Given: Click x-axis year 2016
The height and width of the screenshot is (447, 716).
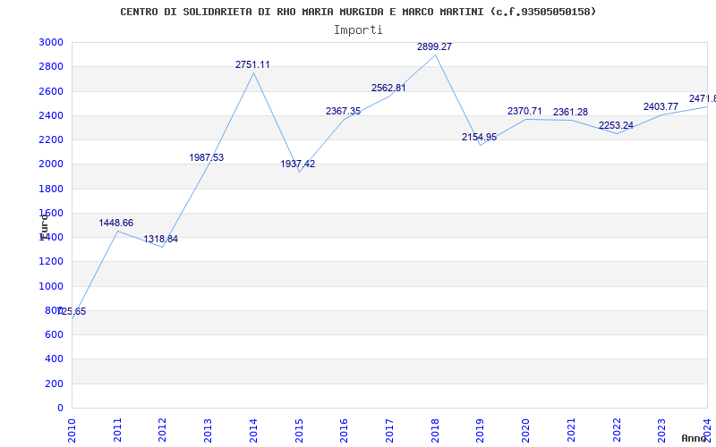Looking at the screenshot, I should click(344, 430).
